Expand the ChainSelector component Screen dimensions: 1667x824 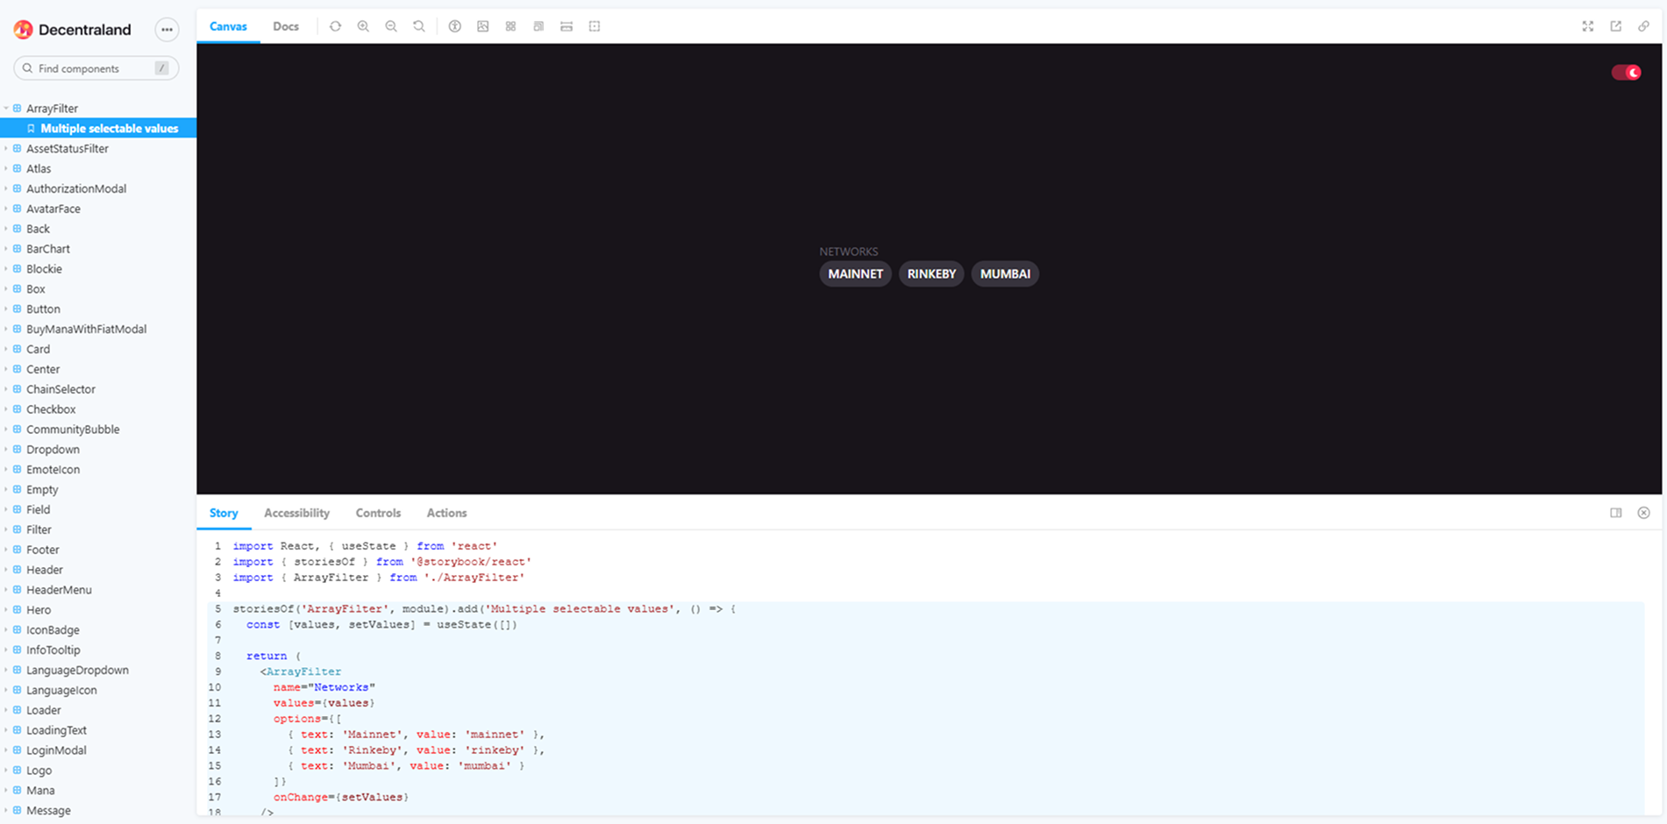tap(61, 389)
